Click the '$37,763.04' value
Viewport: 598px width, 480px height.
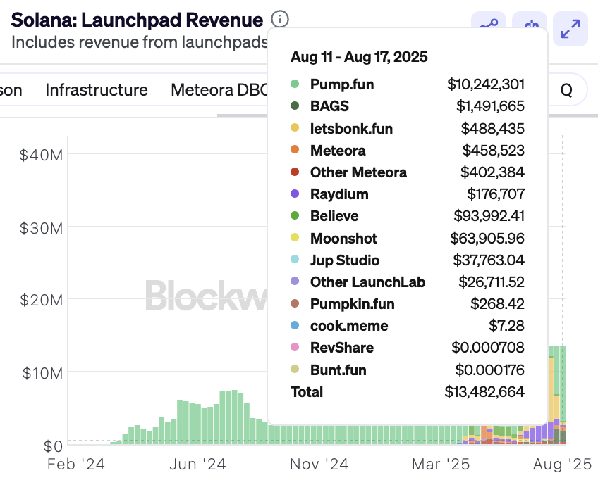pos(489,260)
